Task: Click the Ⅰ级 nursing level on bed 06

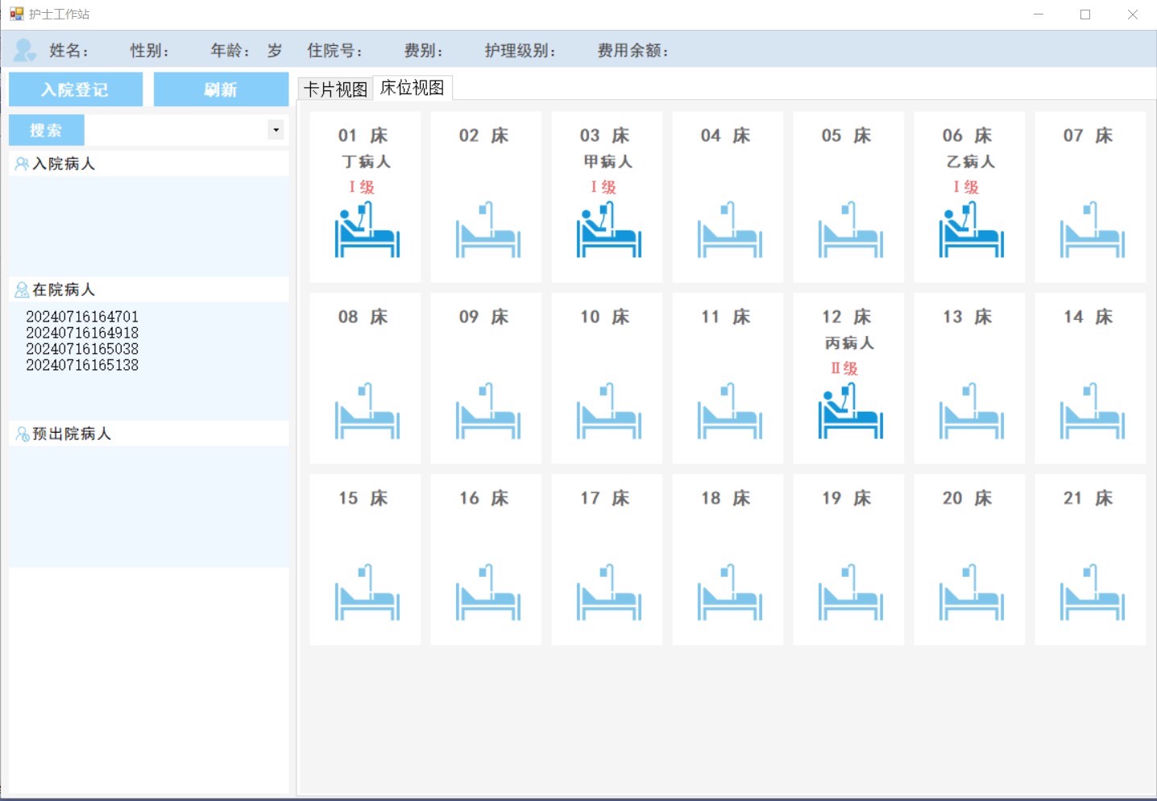Action: (966, 187)
